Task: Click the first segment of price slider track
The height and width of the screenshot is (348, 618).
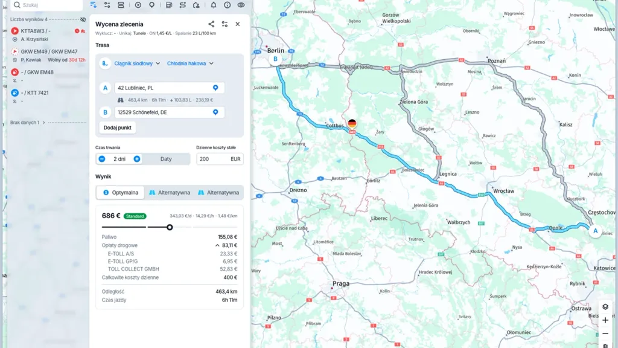Action: click(124, 227)
